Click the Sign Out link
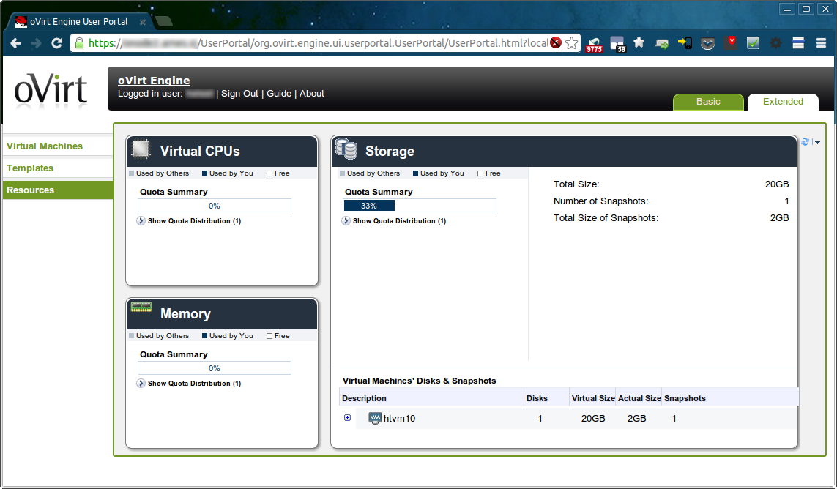Image resolution: width=837 pixels, height=489 pixels. (x=239, y=94)
